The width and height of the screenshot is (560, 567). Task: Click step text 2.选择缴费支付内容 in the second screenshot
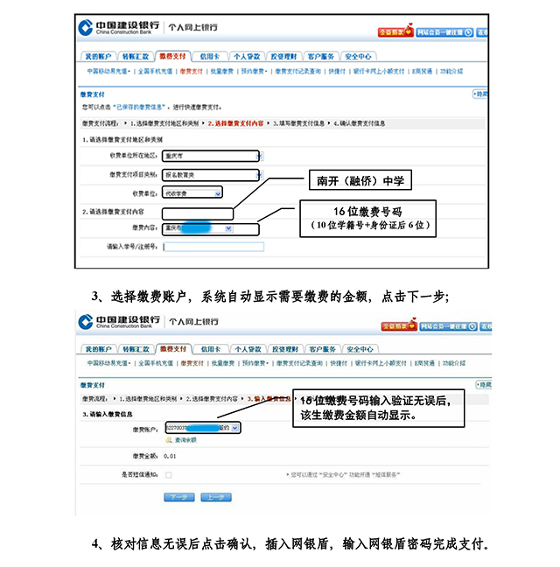pyautogui.click(x=212, y=398)
